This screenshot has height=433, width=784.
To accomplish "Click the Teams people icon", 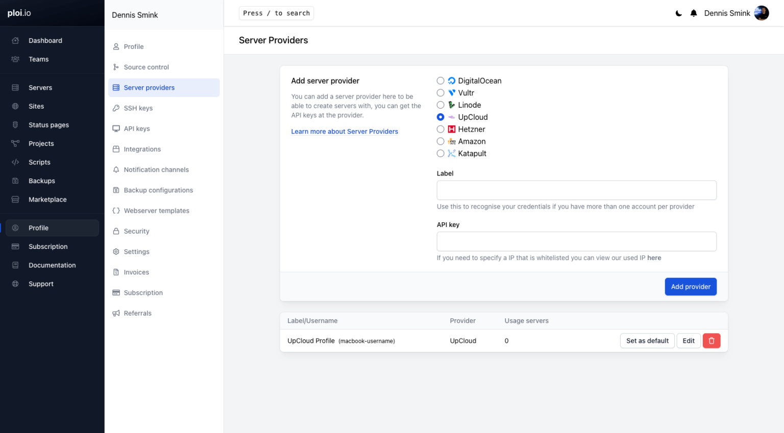I will pyautogui.click(x=15, y=59).
